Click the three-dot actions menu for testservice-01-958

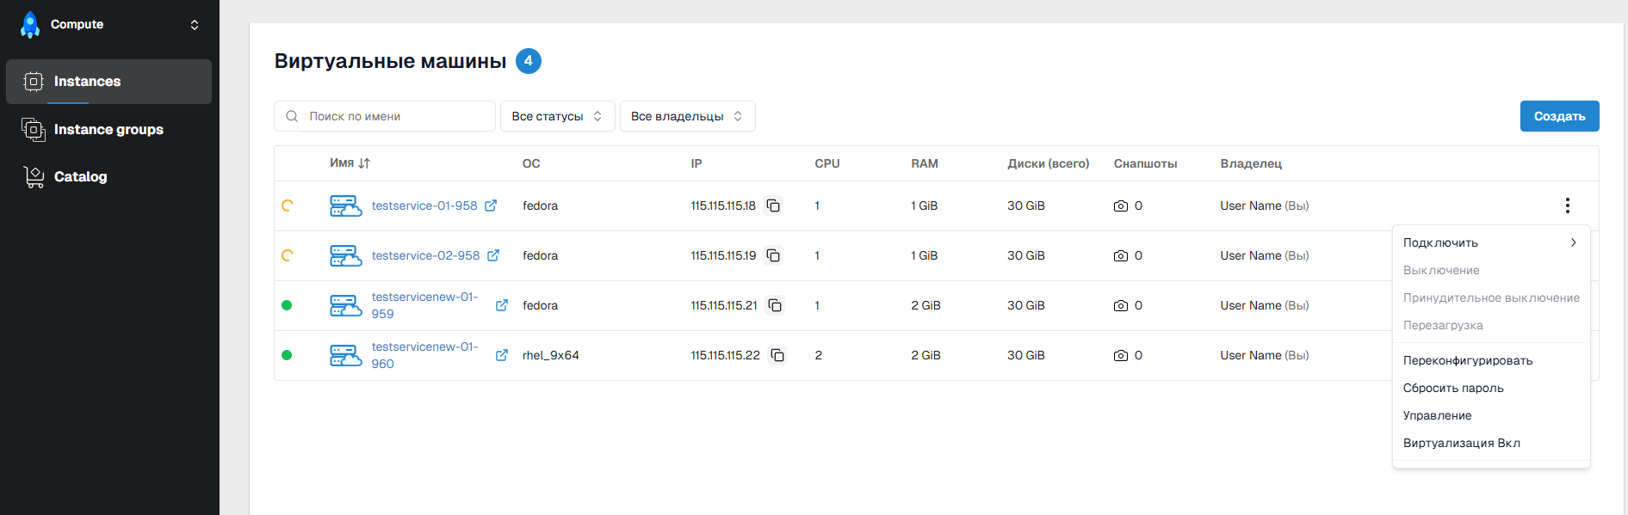pyautogui.click(x=1567, y=205)
